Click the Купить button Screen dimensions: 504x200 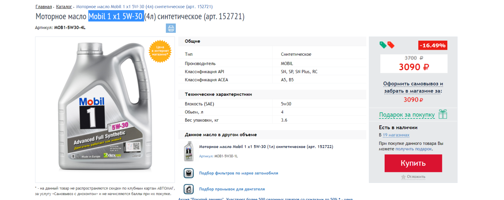tap(413, 163)
